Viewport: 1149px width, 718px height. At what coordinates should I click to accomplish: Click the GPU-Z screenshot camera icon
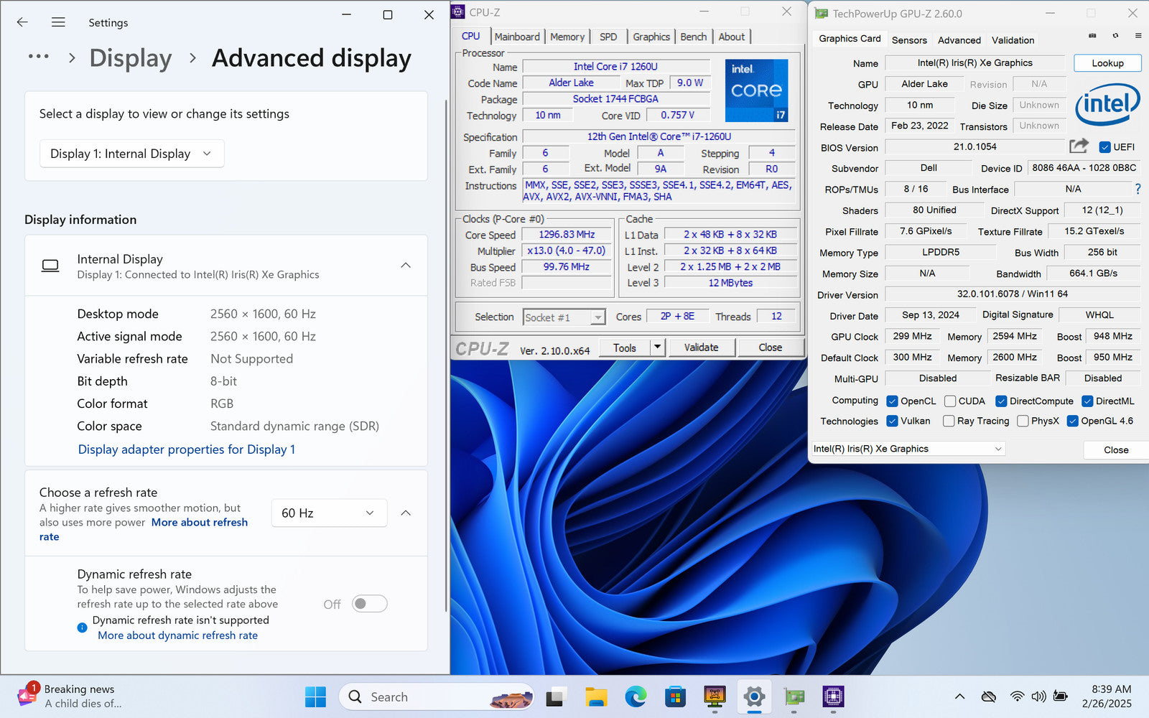click(x=1092, y=35)
